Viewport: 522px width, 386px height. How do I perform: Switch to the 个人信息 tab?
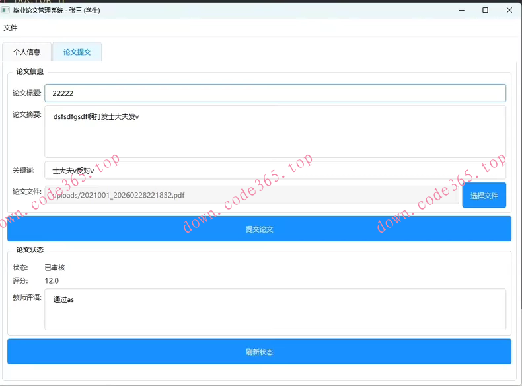pos(26,52)
